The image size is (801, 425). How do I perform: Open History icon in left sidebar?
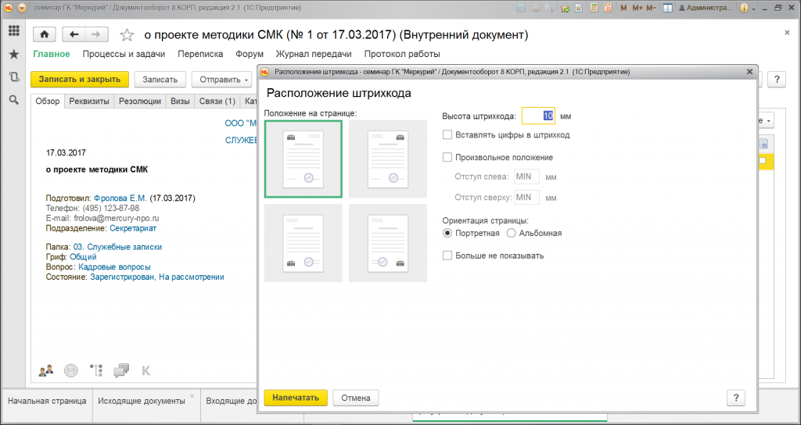(14, 77)
